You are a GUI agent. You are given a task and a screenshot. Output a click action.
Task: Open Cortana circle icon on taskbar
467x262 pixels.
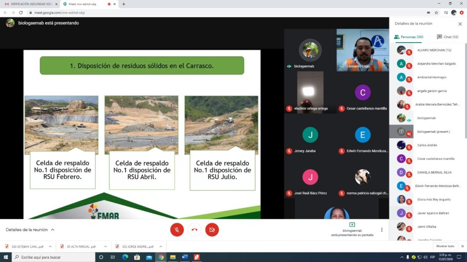coord(101,257)
